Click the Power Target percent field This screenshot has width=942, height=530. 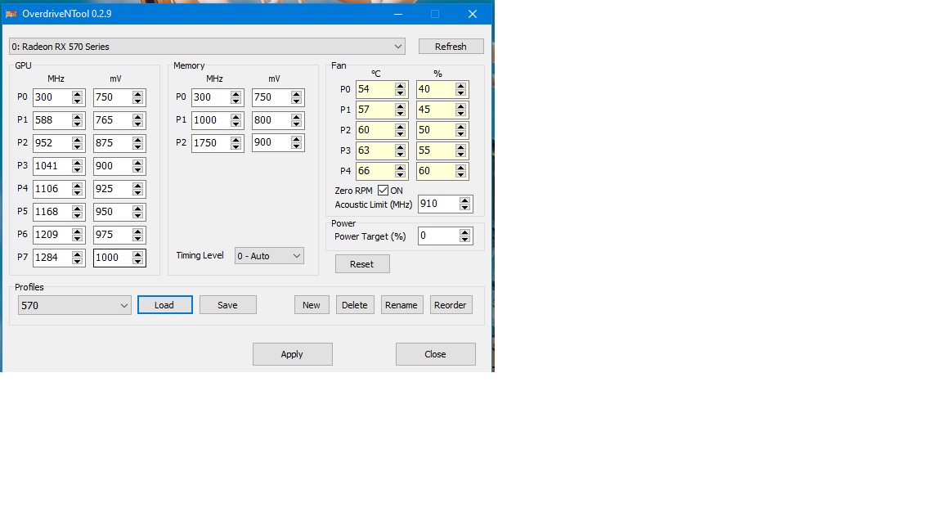pyautogui.click(x=438, y=236)
